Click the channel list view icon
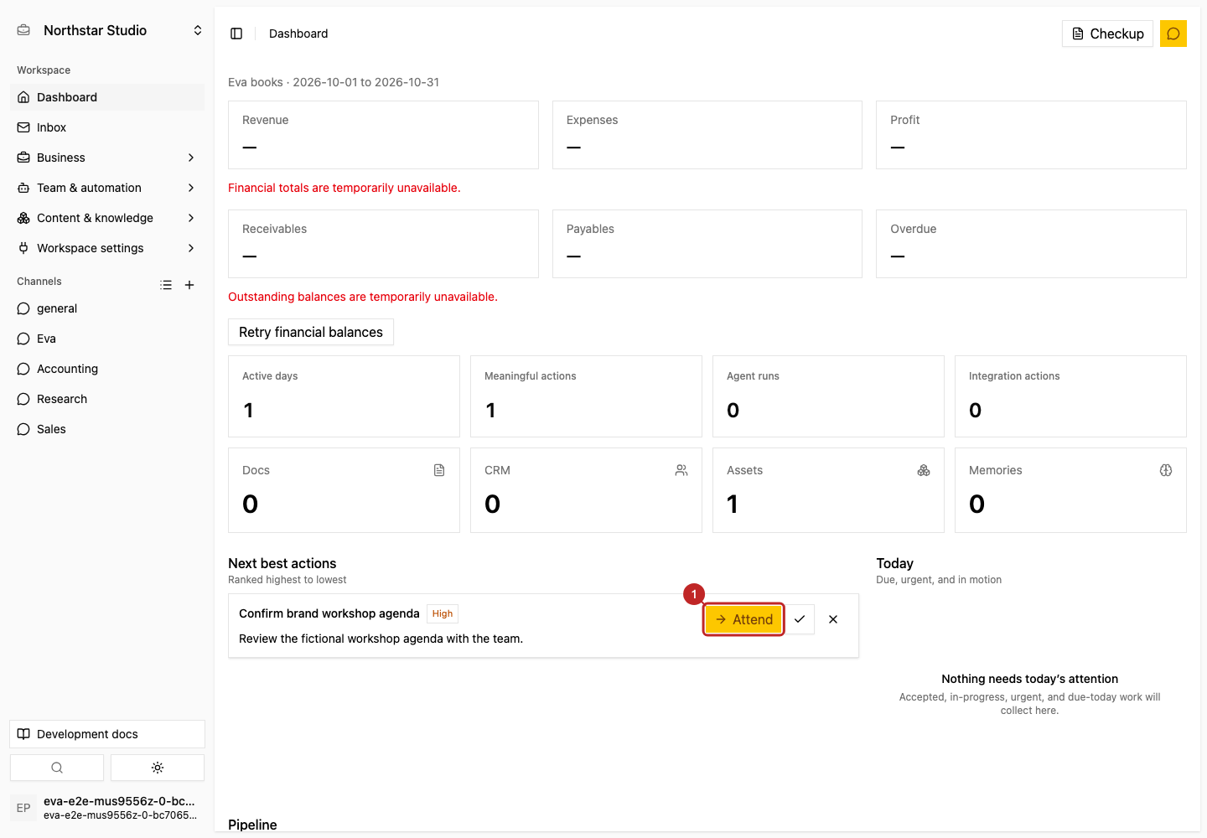The width and height of the screenshot is (1207, 838). tap(166, 285)
